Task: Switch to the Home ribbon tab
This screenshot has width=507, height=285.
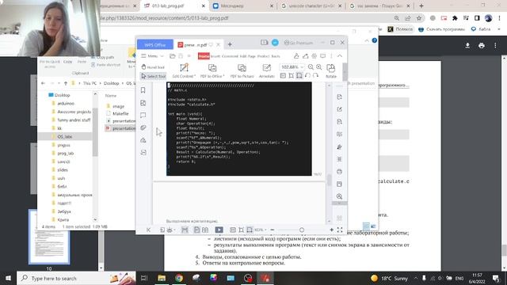Action: point(204,56)
